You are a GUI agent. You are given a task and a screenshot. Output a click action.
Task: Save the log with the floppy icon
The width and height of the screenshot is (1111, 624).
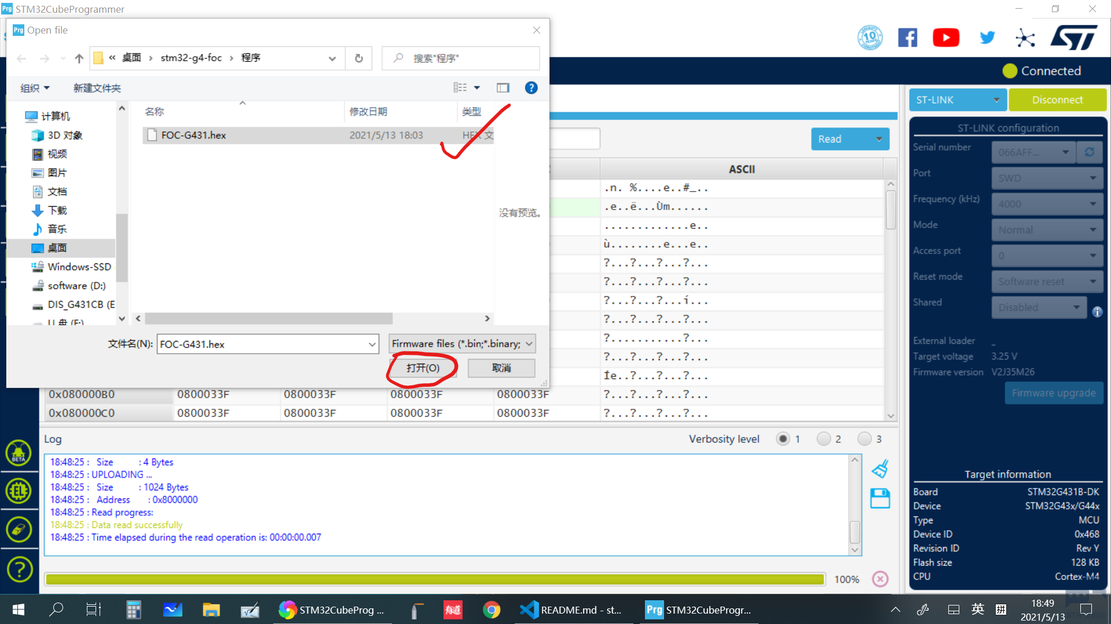tap(880, 498)
